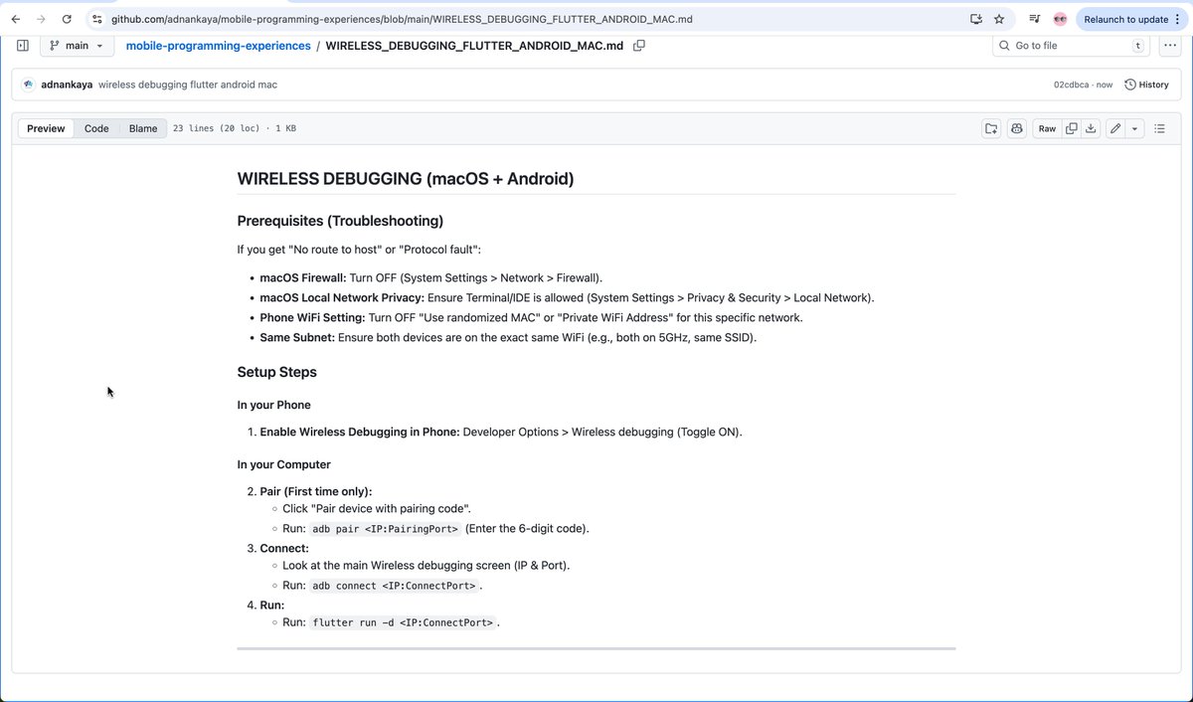1193x702 pixels.
Task: Expand more edit options dropdown arrow
Action: (1134, 128)
